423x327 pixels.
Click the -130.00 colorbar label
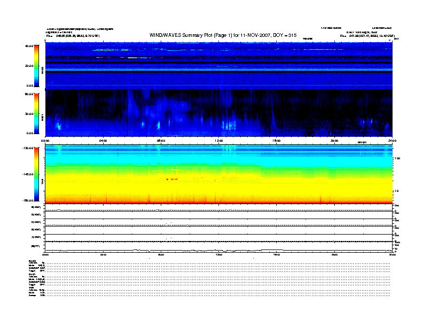click(x=28, y=148)
